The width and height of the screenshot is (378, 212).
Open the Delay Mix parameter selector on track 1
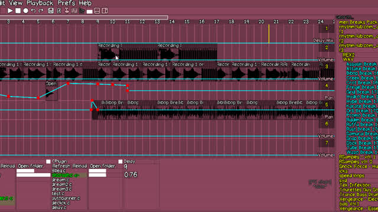[323, 41]
